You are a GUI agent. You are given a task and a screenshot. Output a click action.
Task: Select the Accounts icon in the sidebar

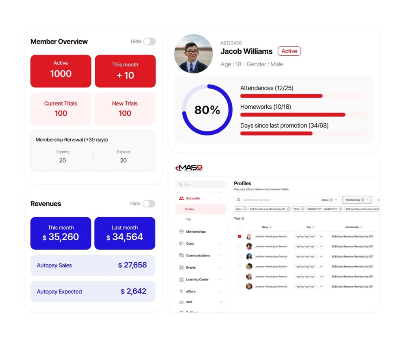pyautogui.click(x=181, y=198)
